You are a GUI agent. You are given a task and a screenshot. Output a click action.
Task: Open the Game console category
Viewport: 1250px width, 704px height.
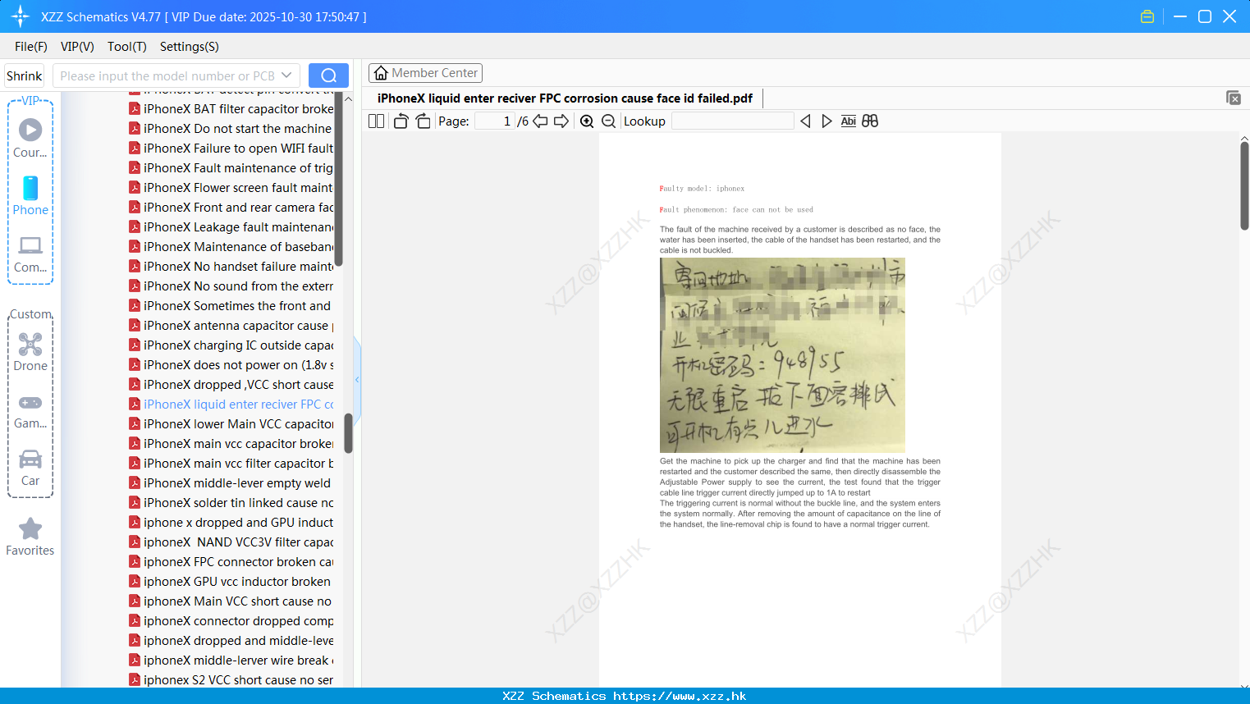30,412
